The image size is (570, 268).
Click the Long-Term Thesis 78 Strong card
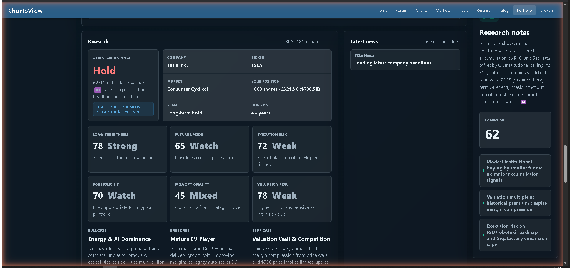pos(127,149)
